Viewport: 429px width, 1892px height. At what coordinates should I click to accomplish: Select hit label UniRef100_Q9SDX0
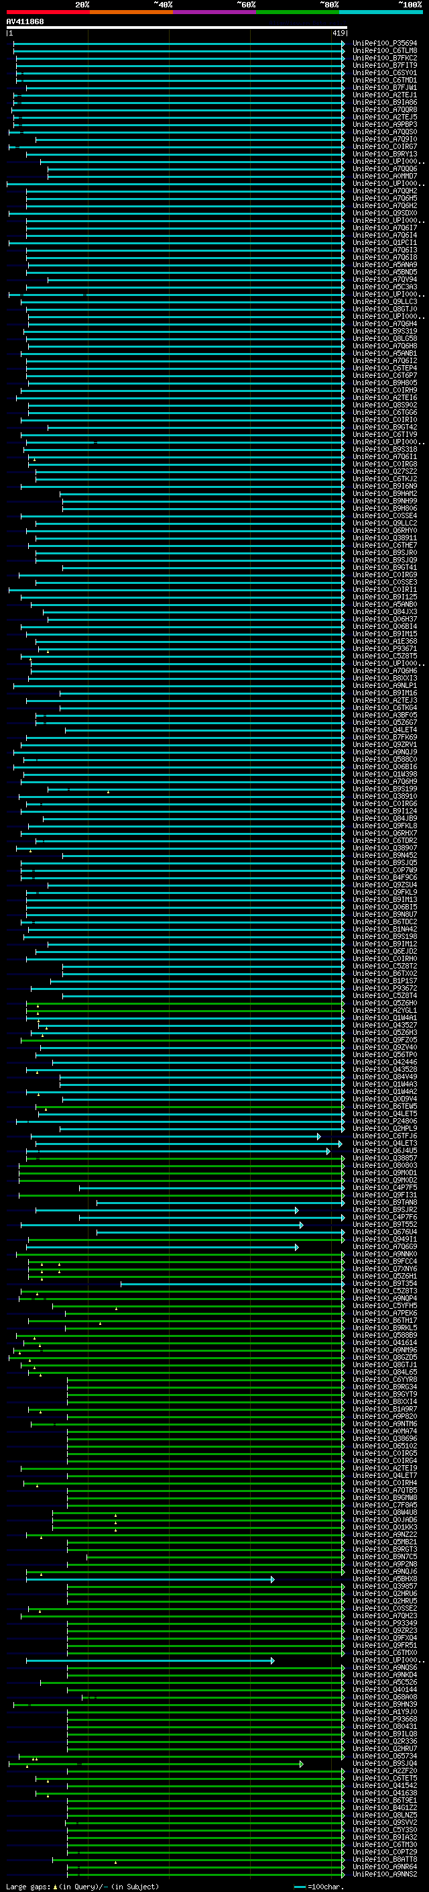384,213
